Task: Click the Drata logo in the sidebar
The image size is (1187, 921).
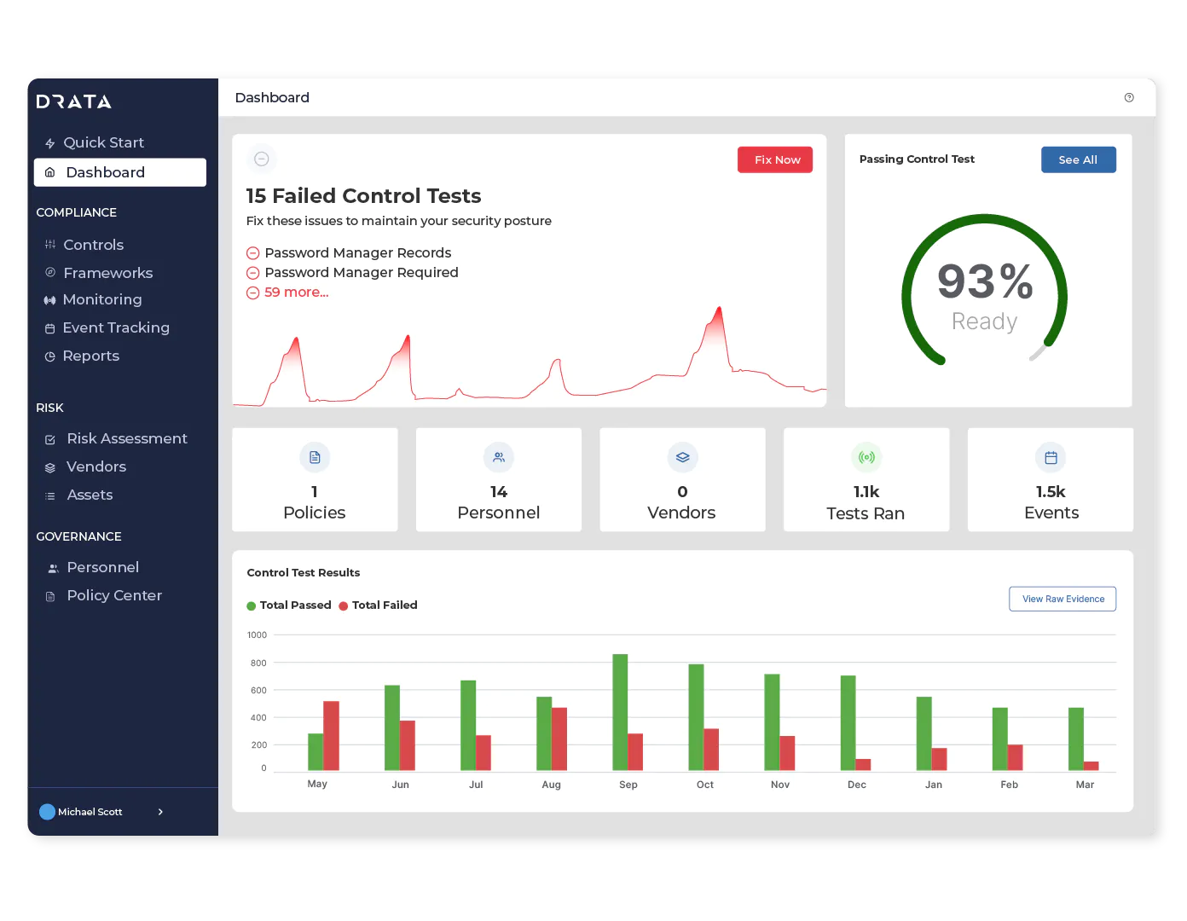Action: pyautogui.click(x=74, y=102)
